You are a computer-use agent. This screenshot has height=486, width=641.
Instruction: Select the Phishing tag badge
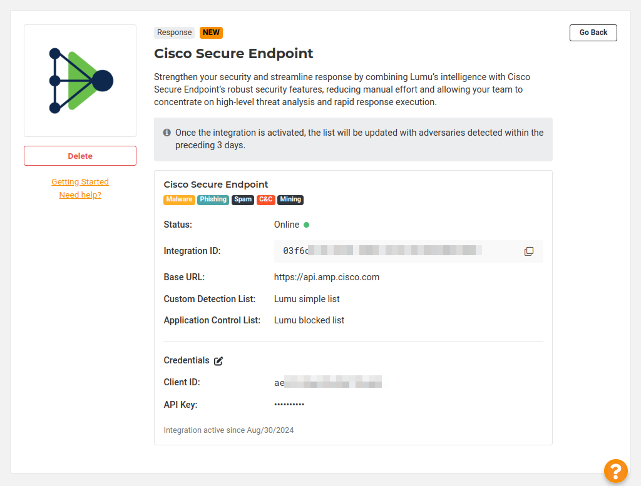click(213, 200)
